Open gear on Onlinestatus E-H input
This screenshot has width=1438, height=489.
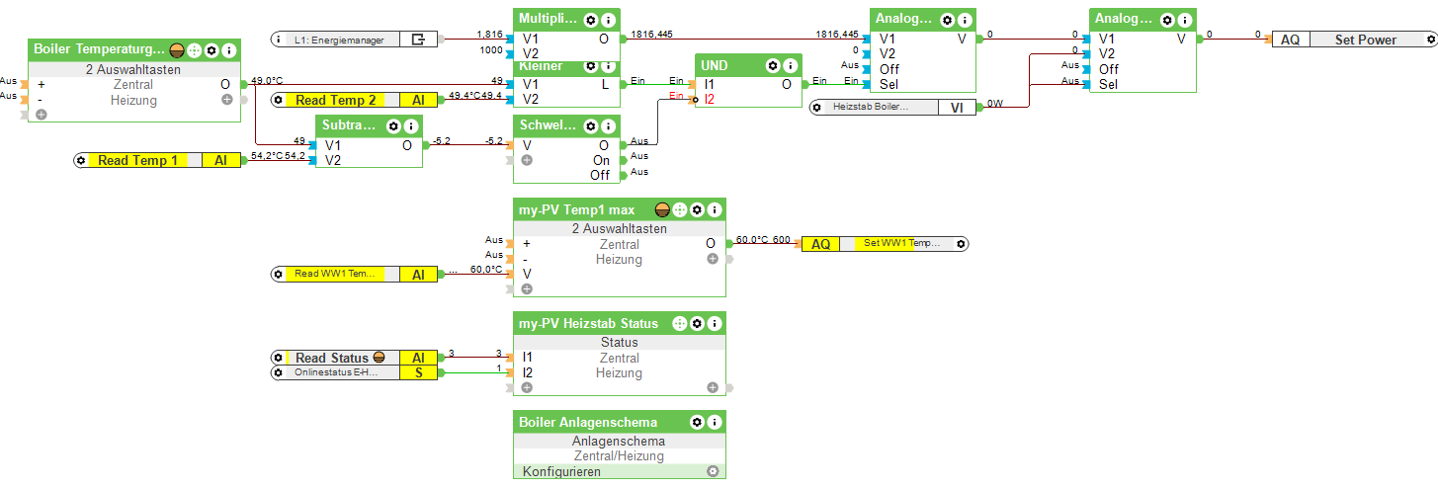(x=279, y=372)
